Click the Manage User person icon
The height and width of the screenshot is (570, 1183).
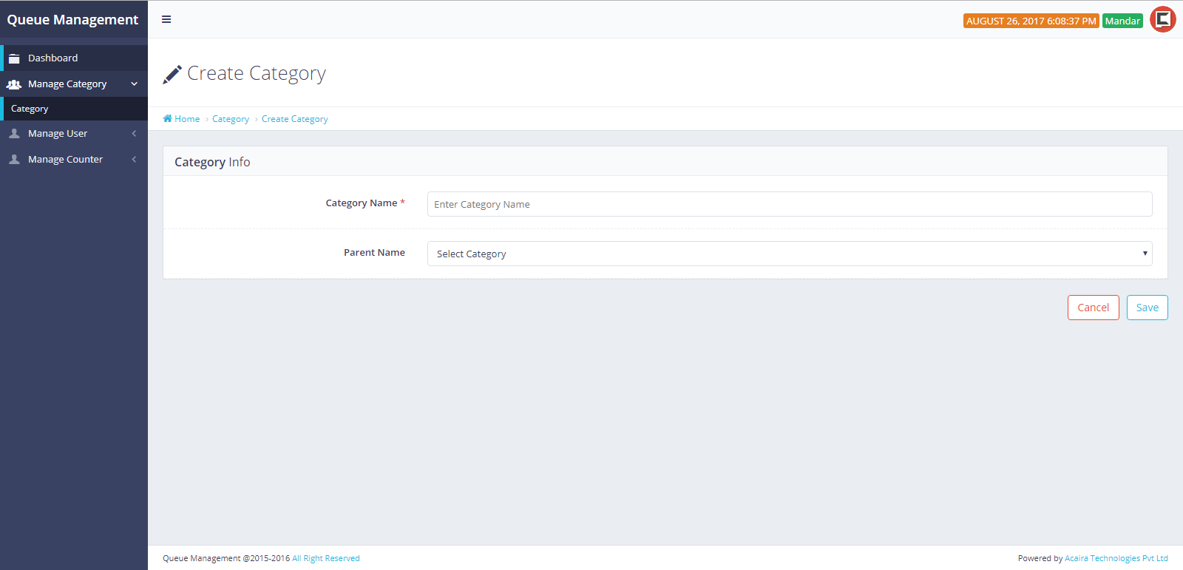(14, 134)
